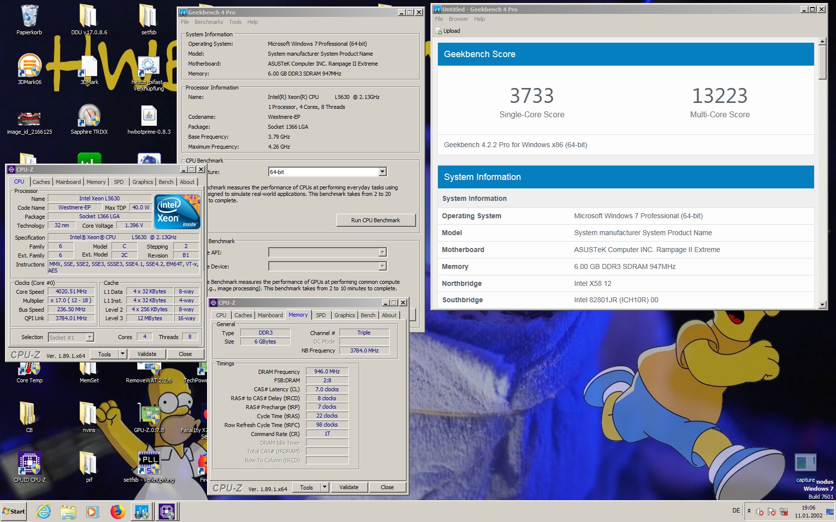Click the DRAM Frequency value 946.0 MHz
Viewport: 836px width, 522px height.
(327, 371)
